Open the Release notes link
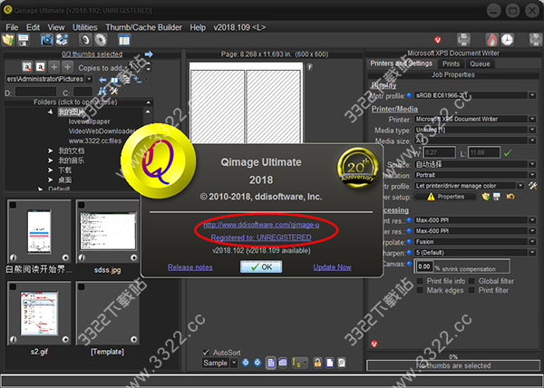Viewport: 544px width, 388px height. (190, 267)
